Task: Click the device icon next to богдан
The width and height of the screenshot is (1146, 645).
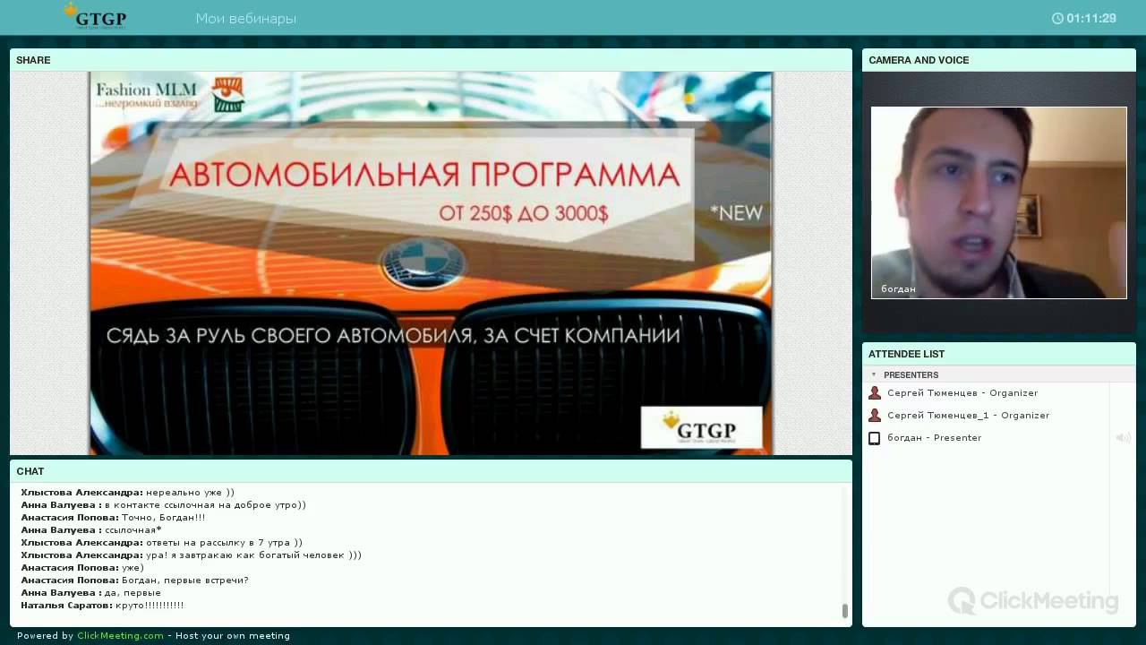Action: pos(875,438)
